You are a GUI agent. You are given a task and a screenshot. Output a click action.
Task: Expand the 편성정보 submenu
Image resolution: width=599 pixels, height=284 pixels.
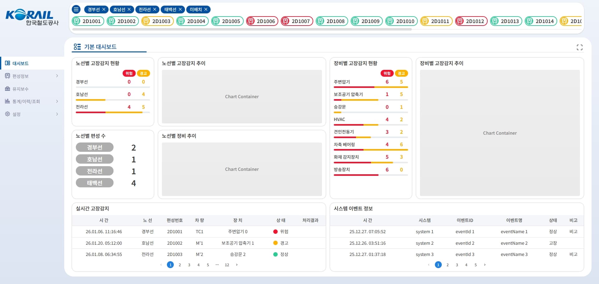pyautogui.click(x=57, y=76)
